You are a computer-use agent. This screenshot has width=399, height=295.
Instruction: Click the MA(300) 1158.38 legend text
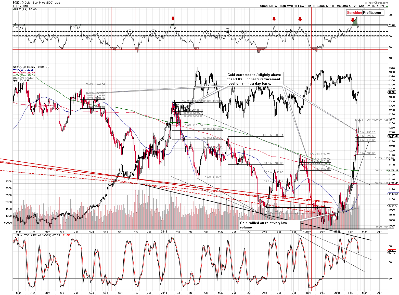(x=25, y=75)
